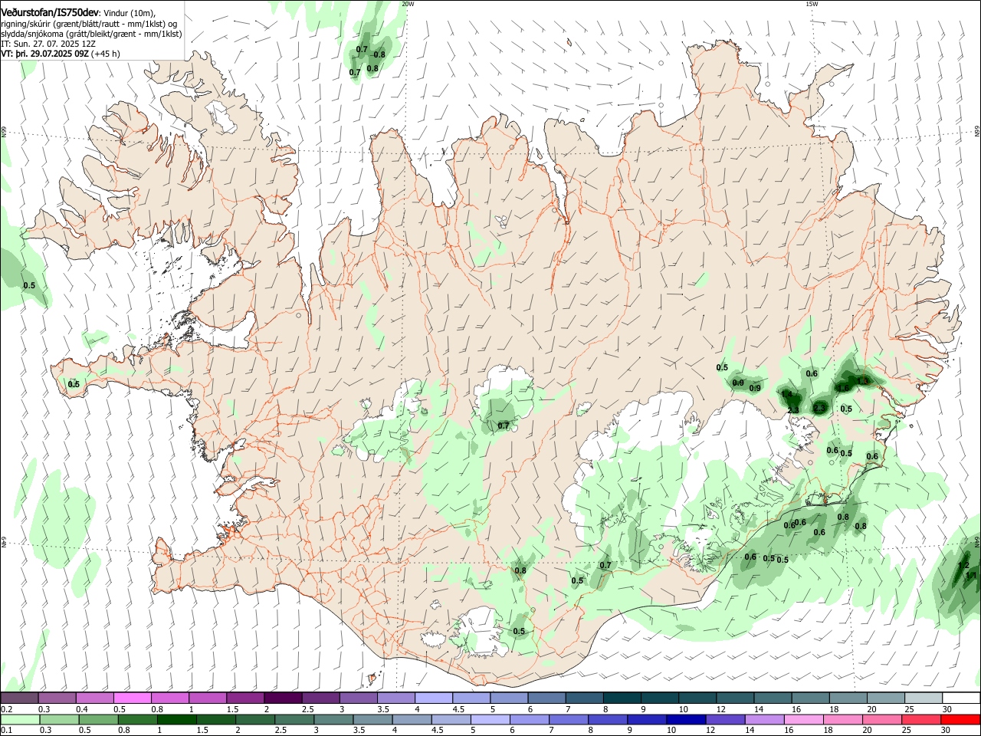Click the '0.7' value on Langjökull glacier
Screen dimensions: 981x736
pos(504,426)
